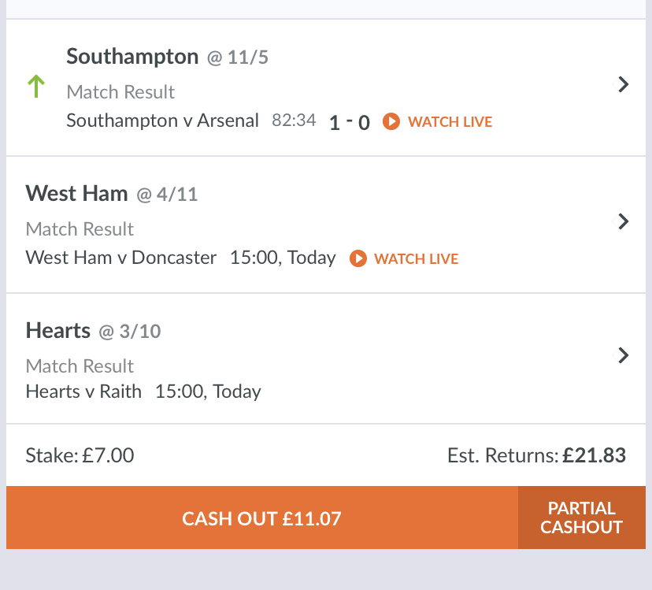Expand the Southampton selection chevron
Screen dimensions: 652x590
pos(623,84)
